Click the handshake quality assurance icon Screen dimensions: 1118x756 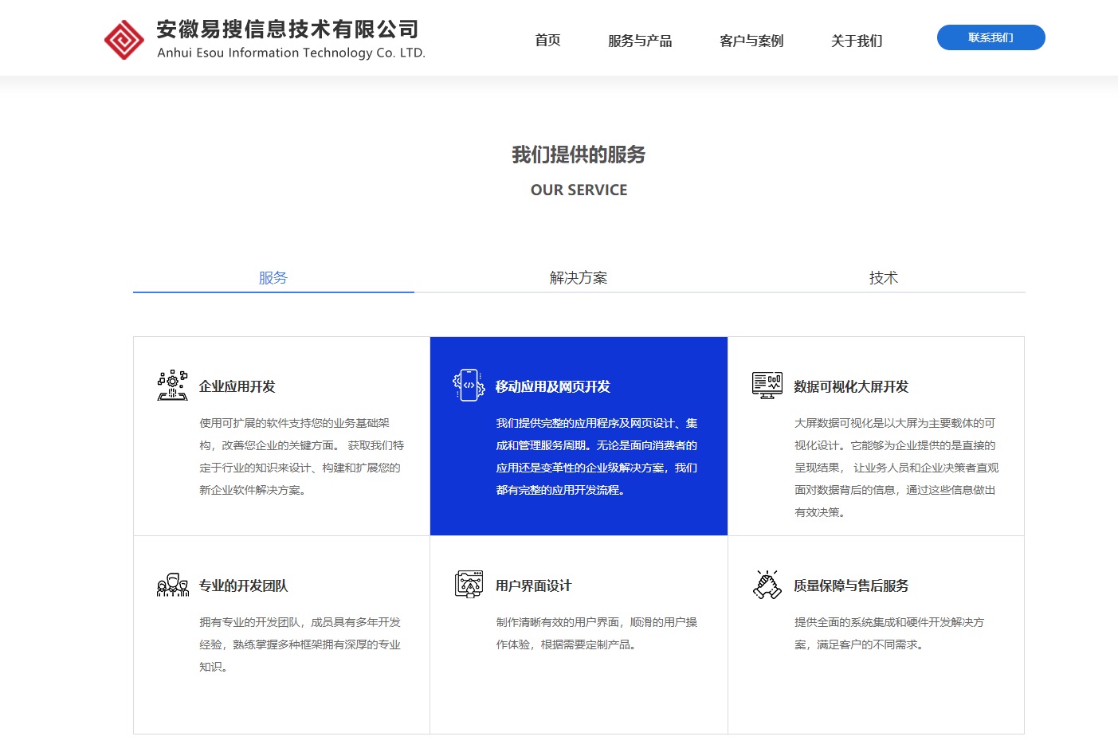pos(767,585)
